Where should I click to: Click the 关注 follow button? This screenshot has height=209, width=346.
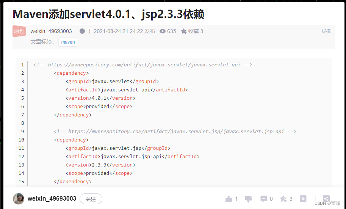pos(91,199)
